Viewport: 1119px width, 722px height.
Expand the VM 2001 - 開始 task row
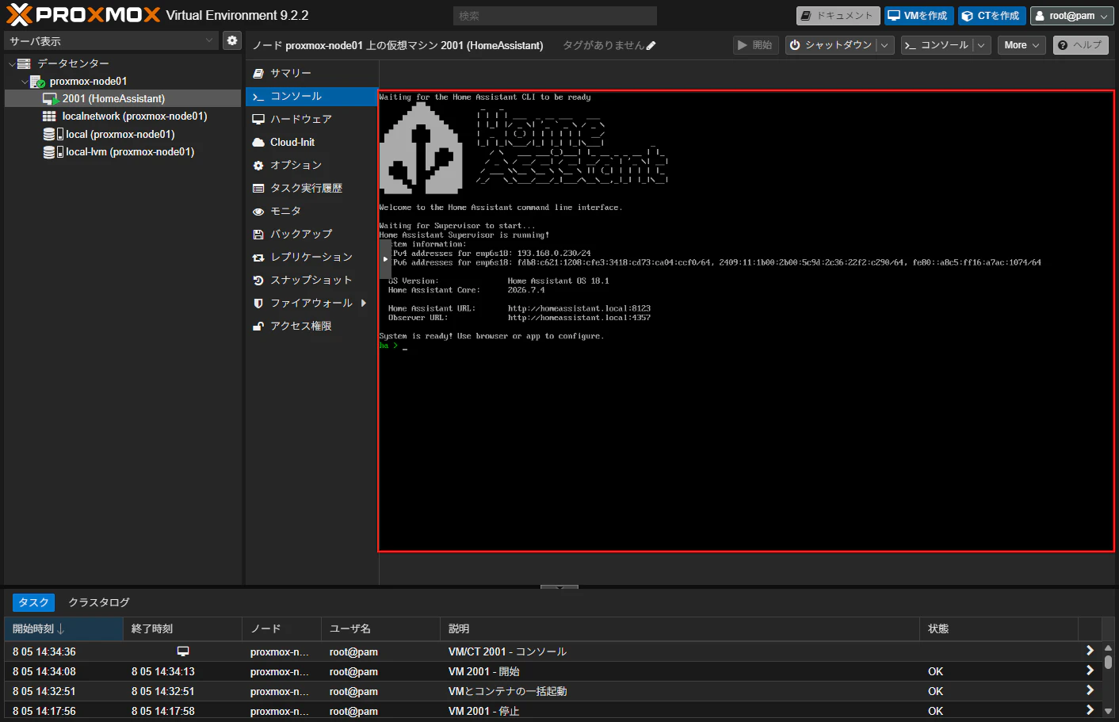[1090, 670]
